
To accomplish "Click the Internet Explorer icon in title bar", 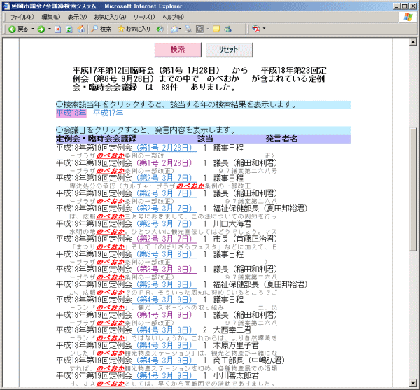I will pos(6,6).
